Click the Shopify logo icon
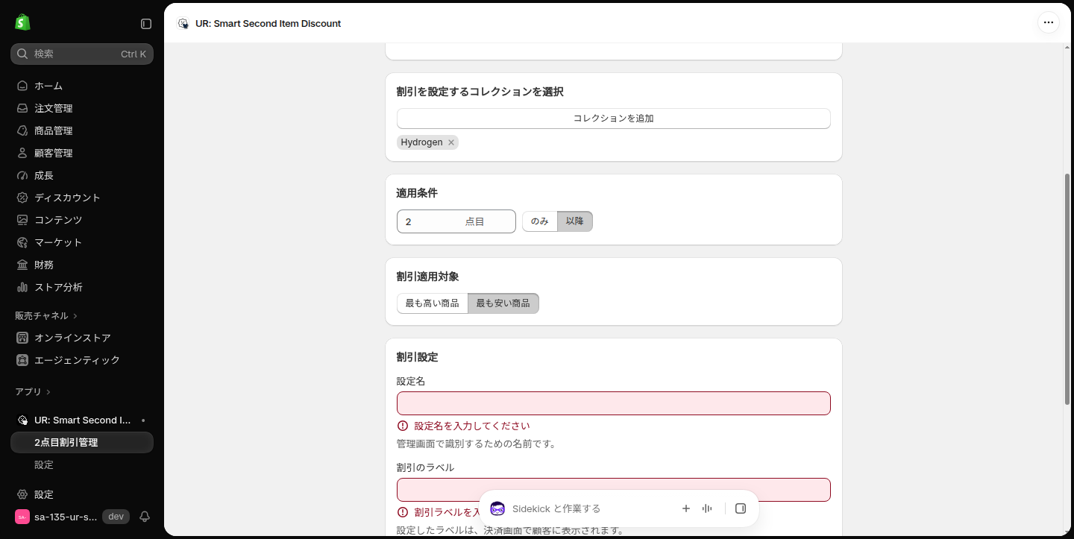Image resolution: width=1074 pixels, height=539 pixels. point(22,22)
